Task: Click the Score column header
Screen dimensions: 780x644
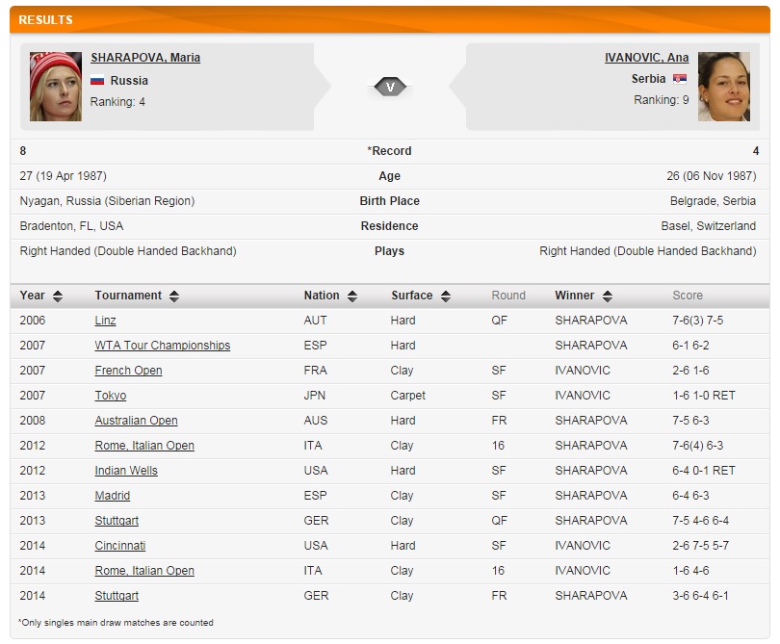Action: click(x=688, y=296)
